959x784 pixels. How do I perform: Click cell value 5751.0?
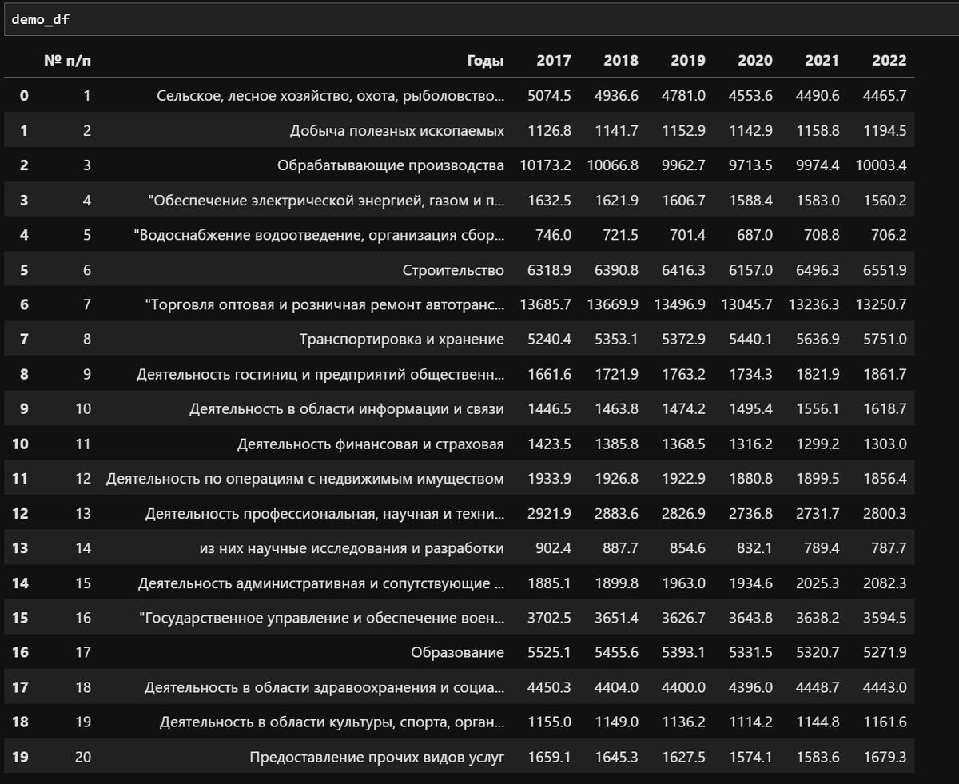tap(885, 340)
